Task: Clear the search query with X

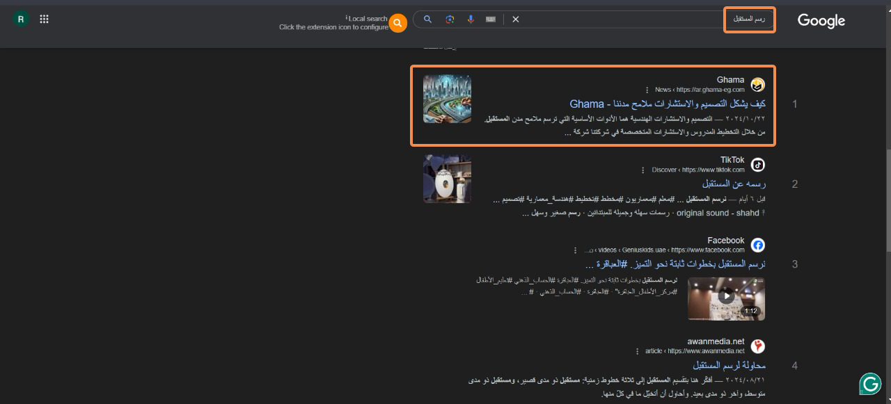Action: pos(516,19)
